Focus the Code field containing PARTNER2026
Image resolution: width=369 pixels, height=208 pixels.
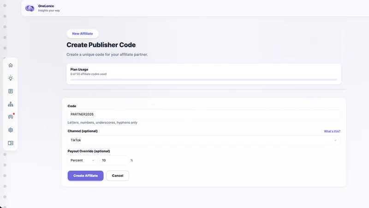click(204, 114)
